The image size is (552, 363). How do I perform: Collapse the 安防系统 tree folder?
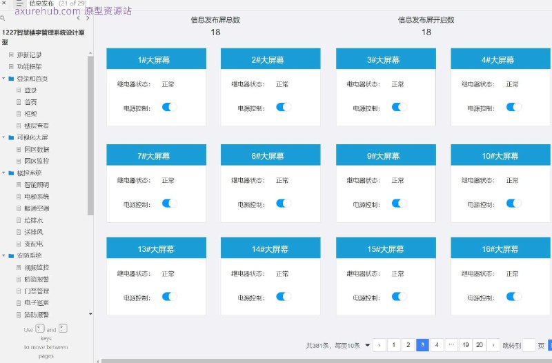coord(3,255)
